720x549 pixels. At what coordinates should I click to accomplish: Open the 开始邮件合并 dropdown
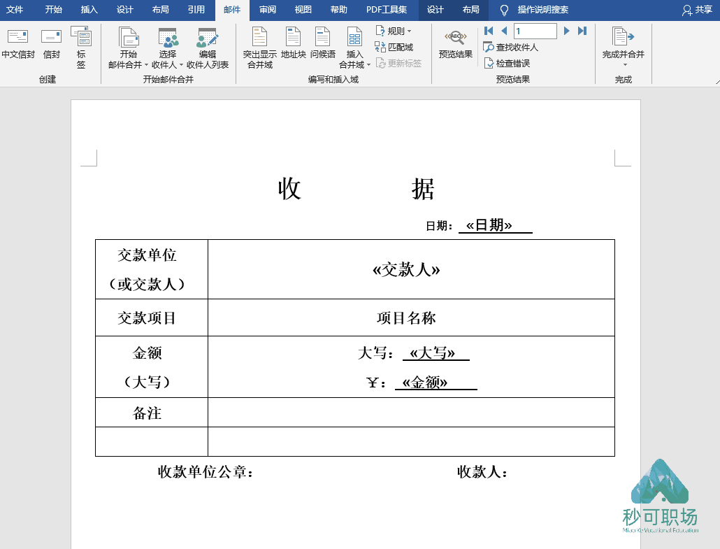[x=128, y=48]
